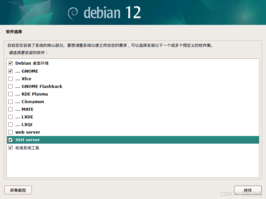266x199 pixels.
Task: Disable the 标准系统工具 option
Action: pos(10,147)
